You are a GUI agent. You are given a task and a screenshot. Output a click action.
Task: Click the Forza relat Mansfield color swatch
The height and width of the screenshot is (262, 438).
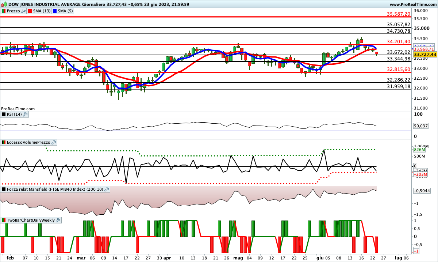[3, 189]
